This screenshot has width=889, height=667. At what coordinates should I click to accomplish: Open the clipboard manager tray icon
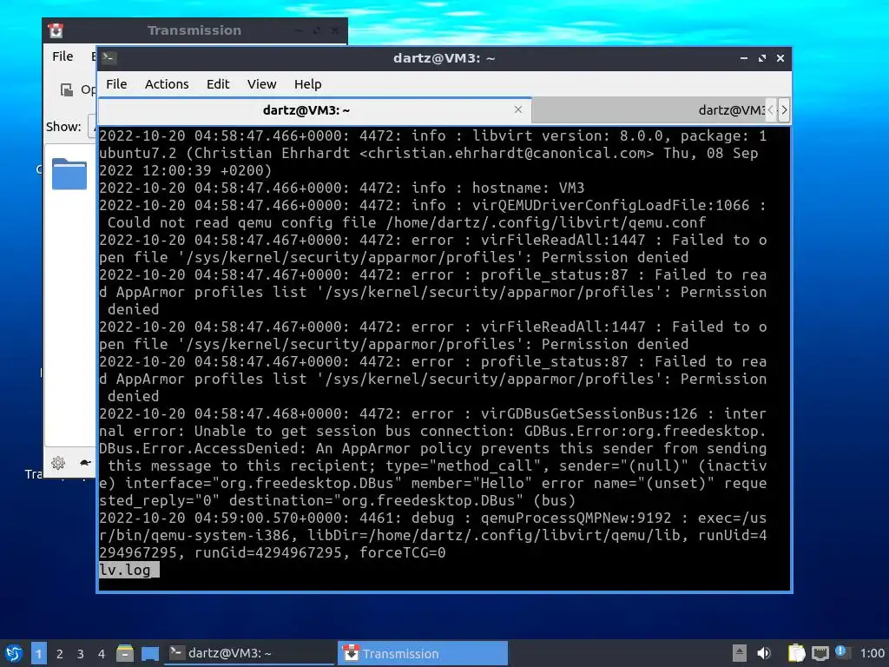point(797,653)
